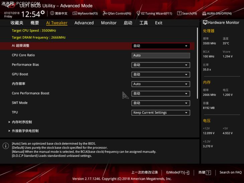Launch EZ Tuning Wizard(F11)
Image resolution: width=244 pixels, height=183 pixels.
pyautogui.click(x=154, y=13)
